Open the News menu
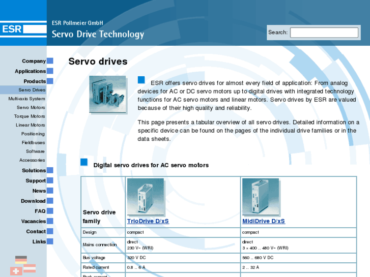Image resolution: width=370 pixels, height=277 pixels. [39, 191]
